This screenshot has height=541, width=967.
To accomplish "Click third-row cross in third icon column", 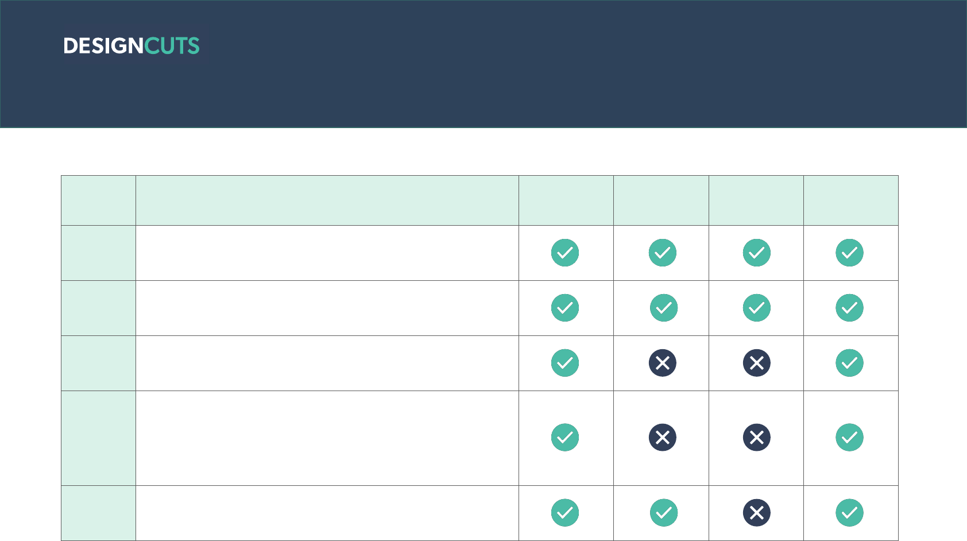I will point(757,363).
